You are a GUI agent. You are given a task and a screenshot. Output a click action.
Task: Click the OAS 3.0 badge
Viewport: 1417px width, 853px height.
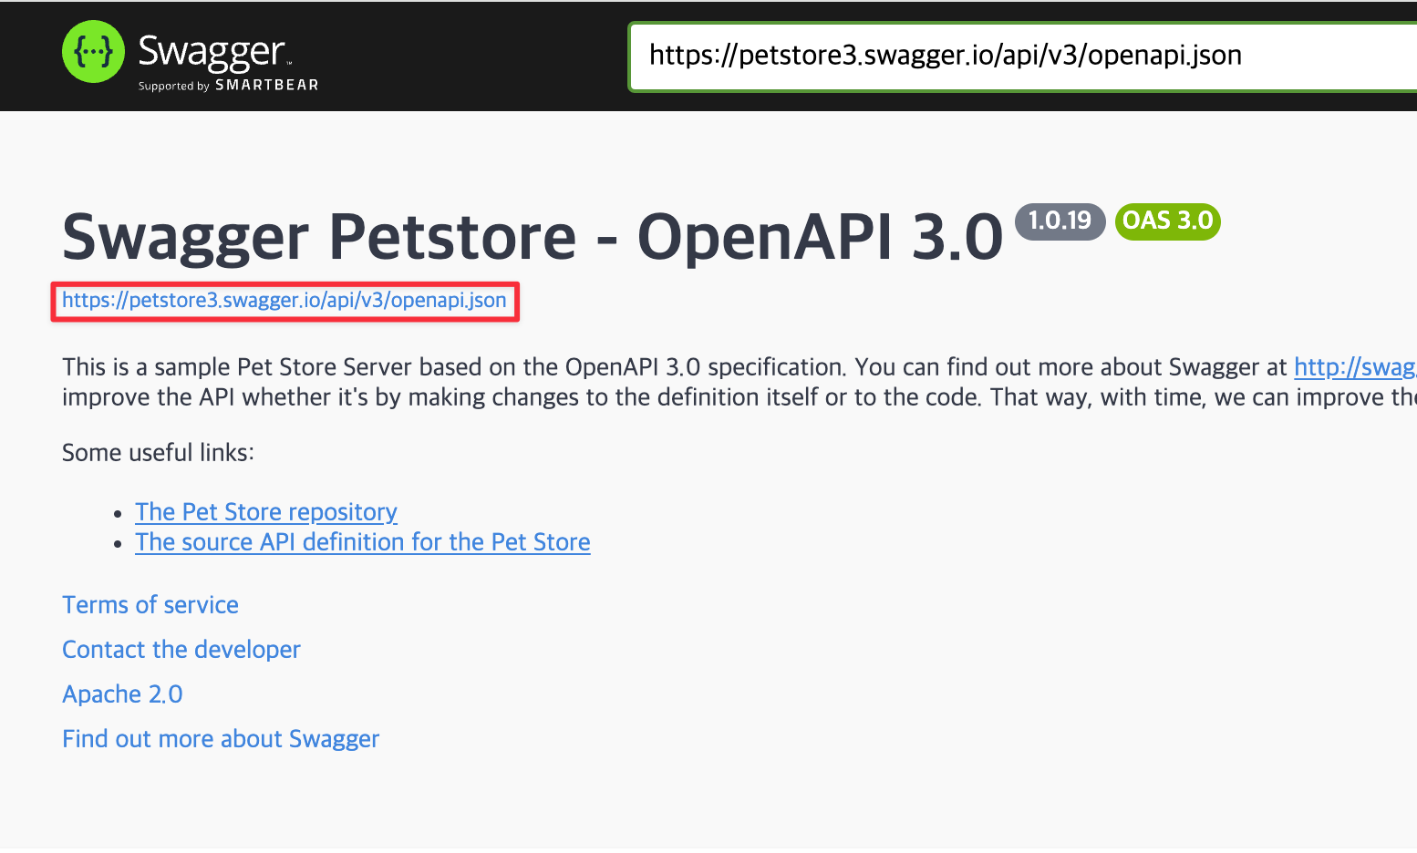pos(1167,221)
